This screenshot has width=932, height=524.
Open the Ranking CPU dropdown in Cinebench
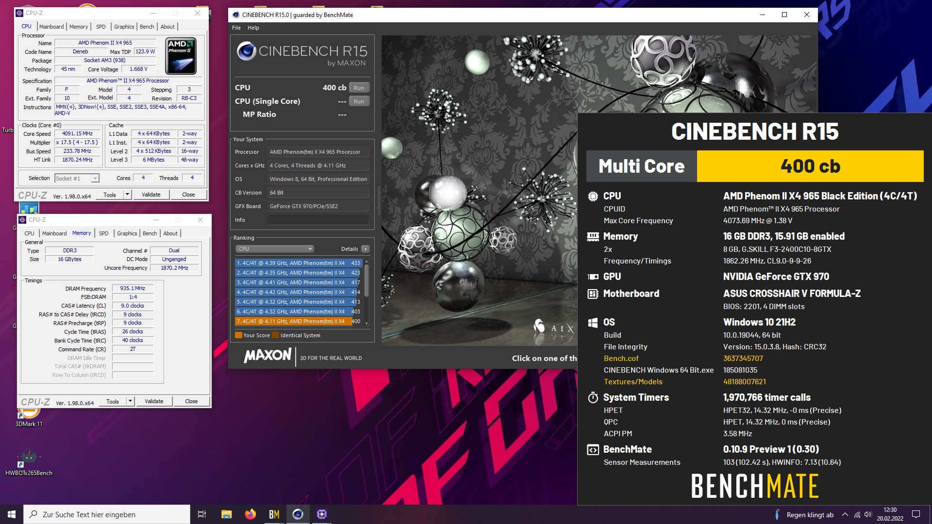pos(275,249)
